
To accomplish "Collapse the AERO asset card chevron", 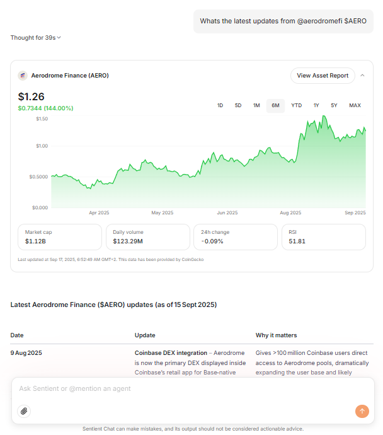I will [362, 76].
